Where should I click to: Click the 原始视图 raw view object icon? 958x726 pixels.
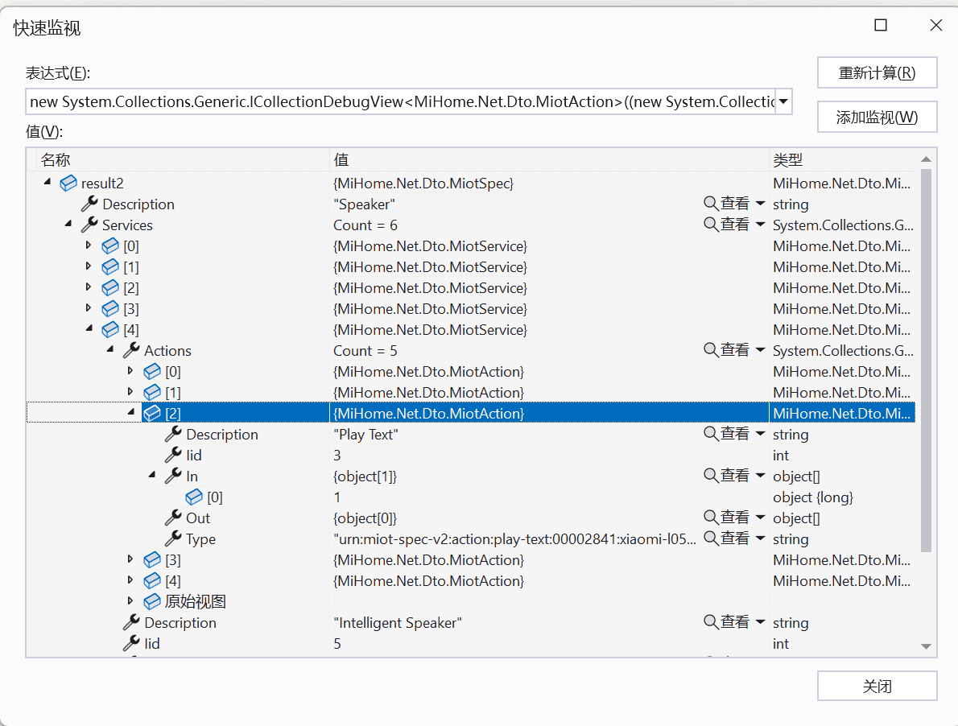pos(151,601)
